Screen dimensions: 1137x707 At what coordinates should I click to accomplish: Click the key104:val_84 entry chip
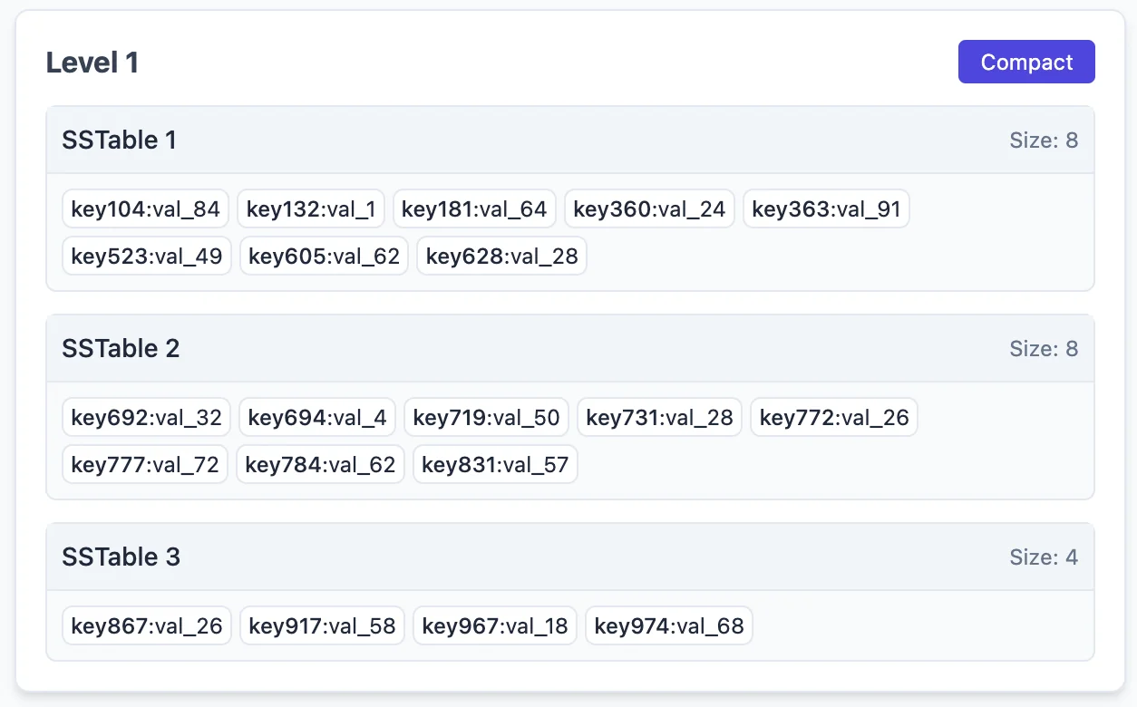[146, 209]
